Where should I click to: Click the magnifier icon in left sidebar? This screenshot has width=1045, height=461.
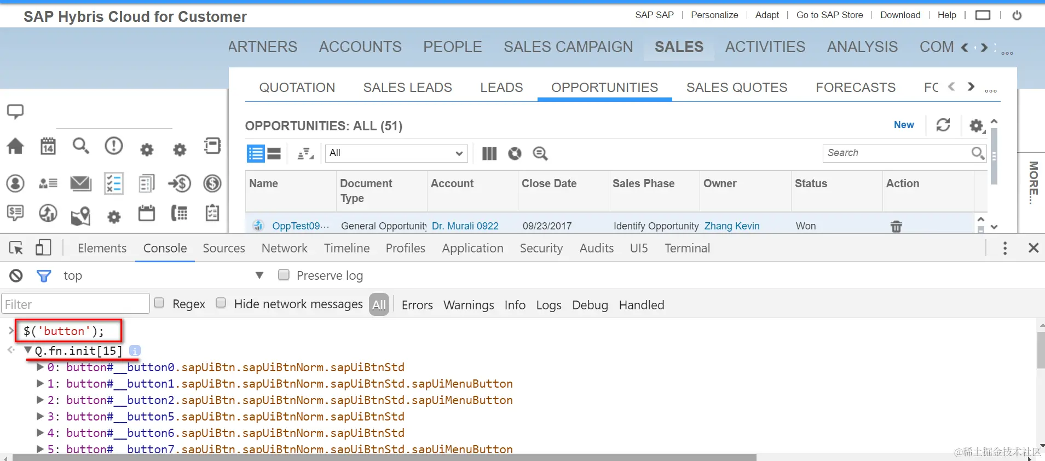coord(81,146)
